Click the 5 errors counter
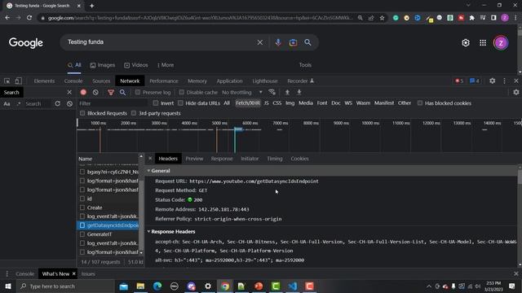Screen dimensions: 522x293 point(459,81)
